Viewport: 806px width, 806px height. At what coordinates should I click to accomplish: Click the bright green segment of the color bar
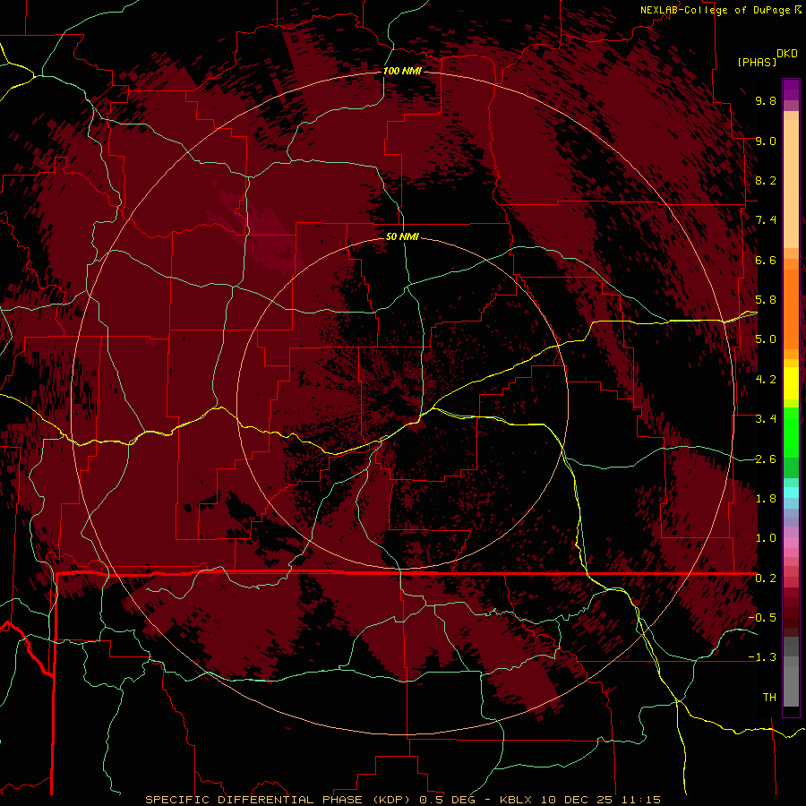(x=791, y=432)
